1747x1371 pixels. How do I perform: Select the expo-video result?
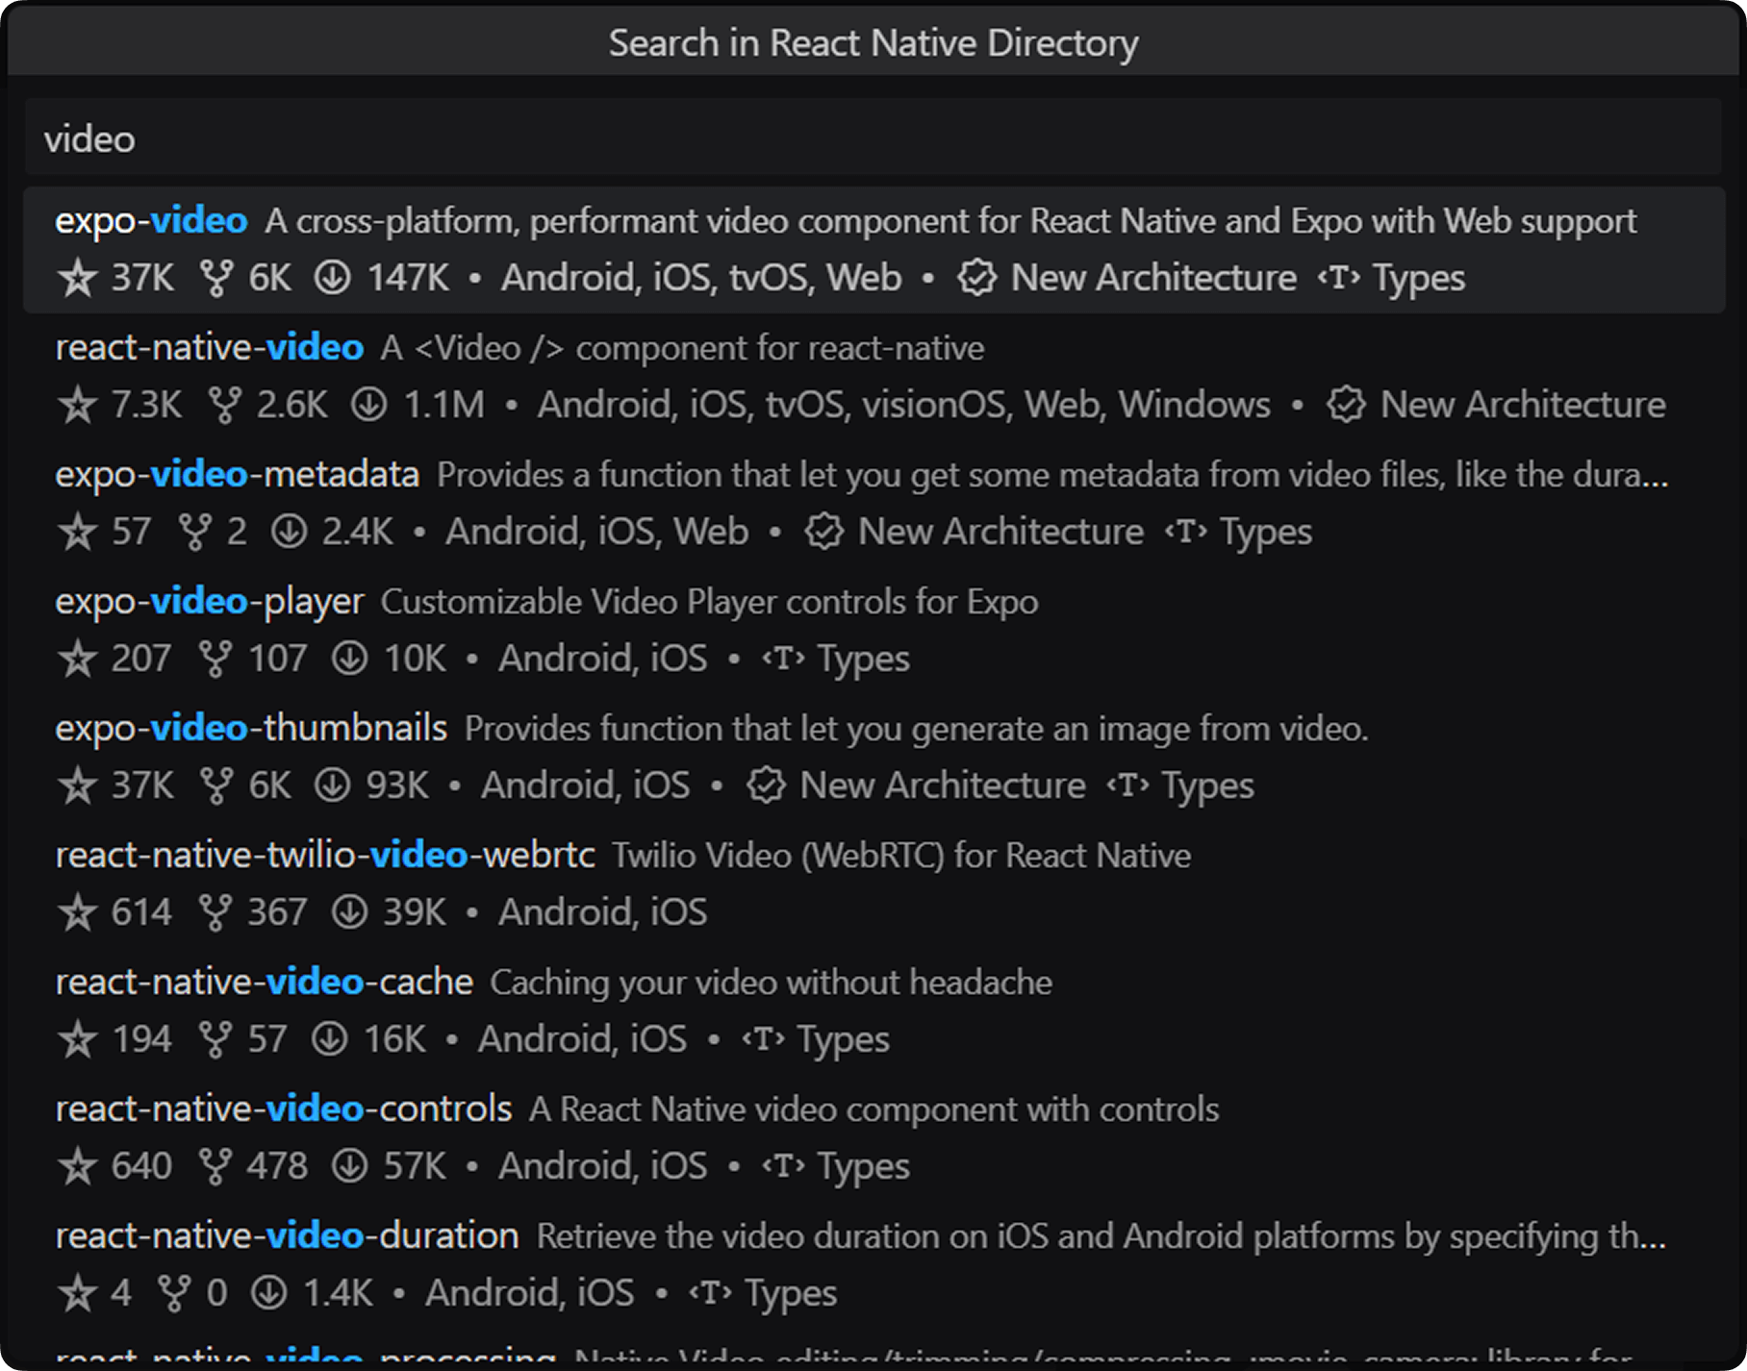(873, 250)
